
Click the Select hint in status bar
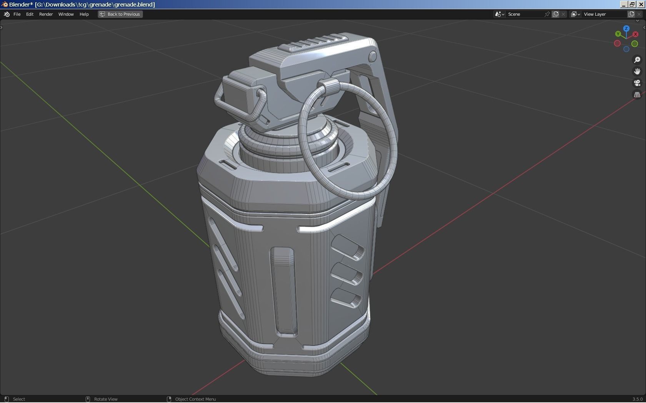[19, 399]
